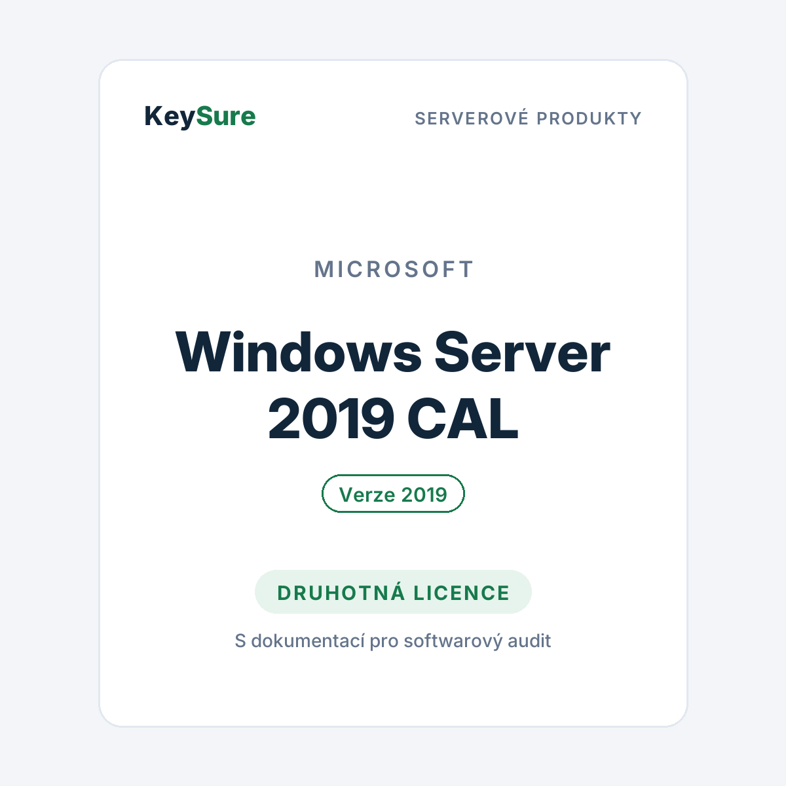This screenshot has width=786, height=786.
Task: Click the Windows Server 2019 CAL title
Action: (393, 386)
